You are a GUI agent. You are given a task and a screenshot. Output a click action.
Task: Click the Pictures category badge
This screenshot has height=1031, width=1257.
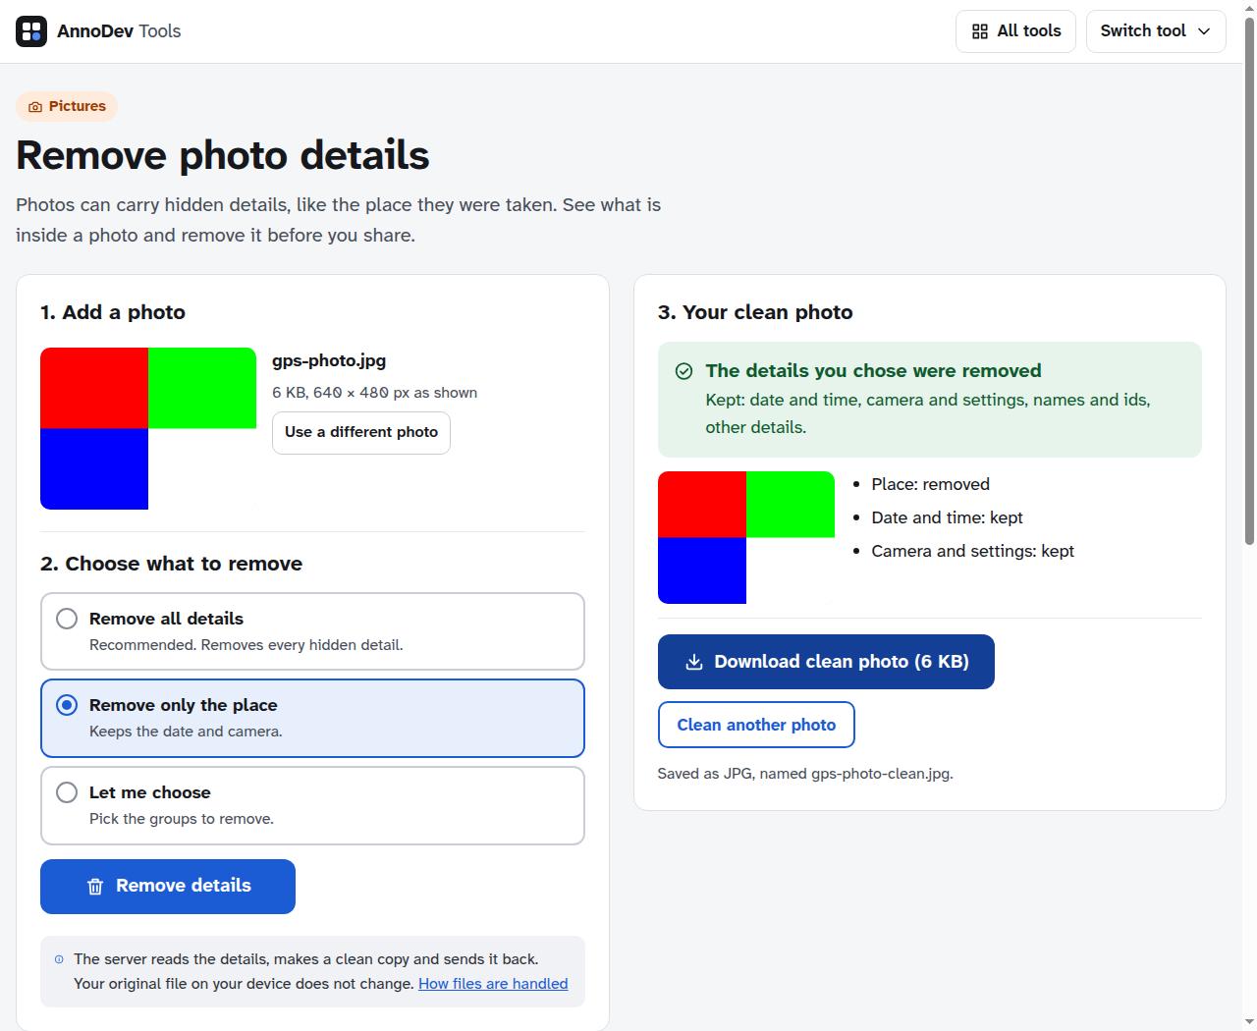point(67,107)
